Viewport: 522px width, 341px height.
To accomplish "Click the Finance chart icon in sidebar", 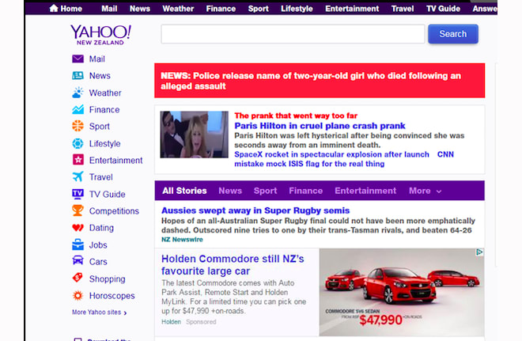I will pos(78,109).
